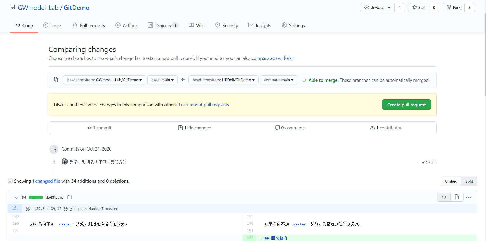This screenshot has width=486, height=241.
Task: Jump to the 1 file changed section
Action: (x=195, y=128)
